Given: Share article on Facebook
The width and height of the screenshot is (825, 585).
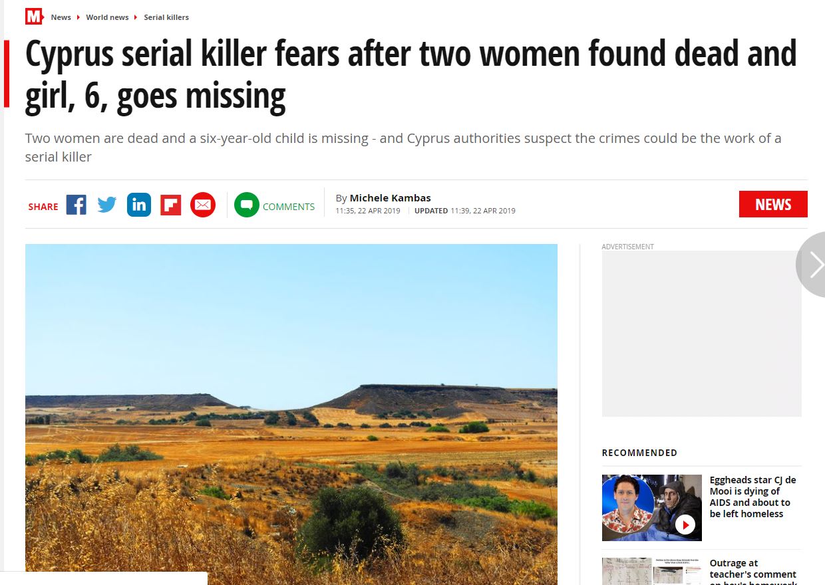Looking at the screenshot, I should 76,205.
